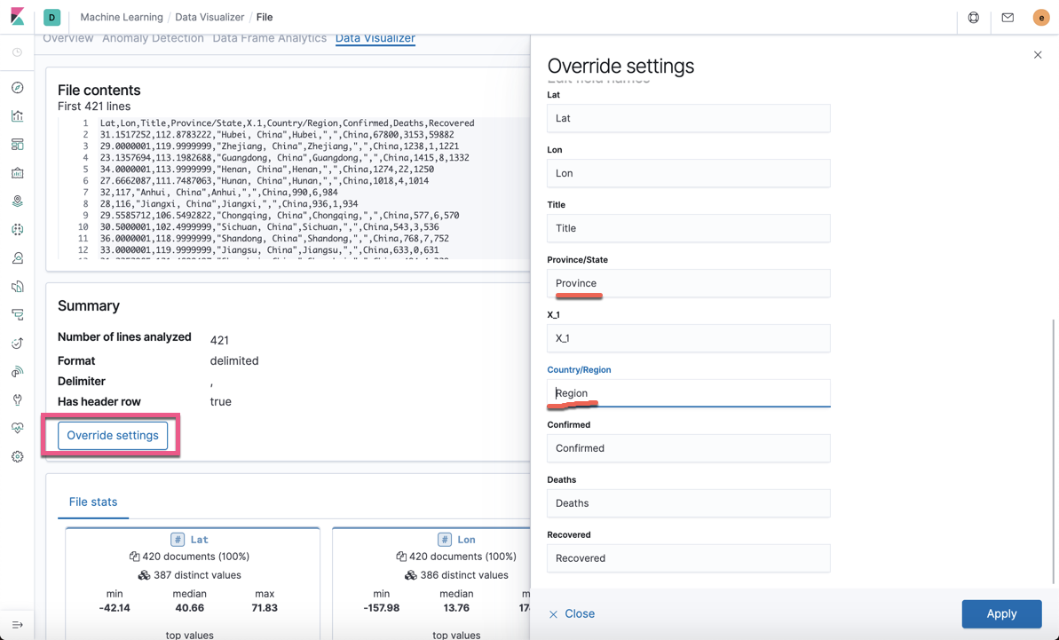Click the Province/State input field
This screenshot has height=640, width=1059.
pos(689,283)
